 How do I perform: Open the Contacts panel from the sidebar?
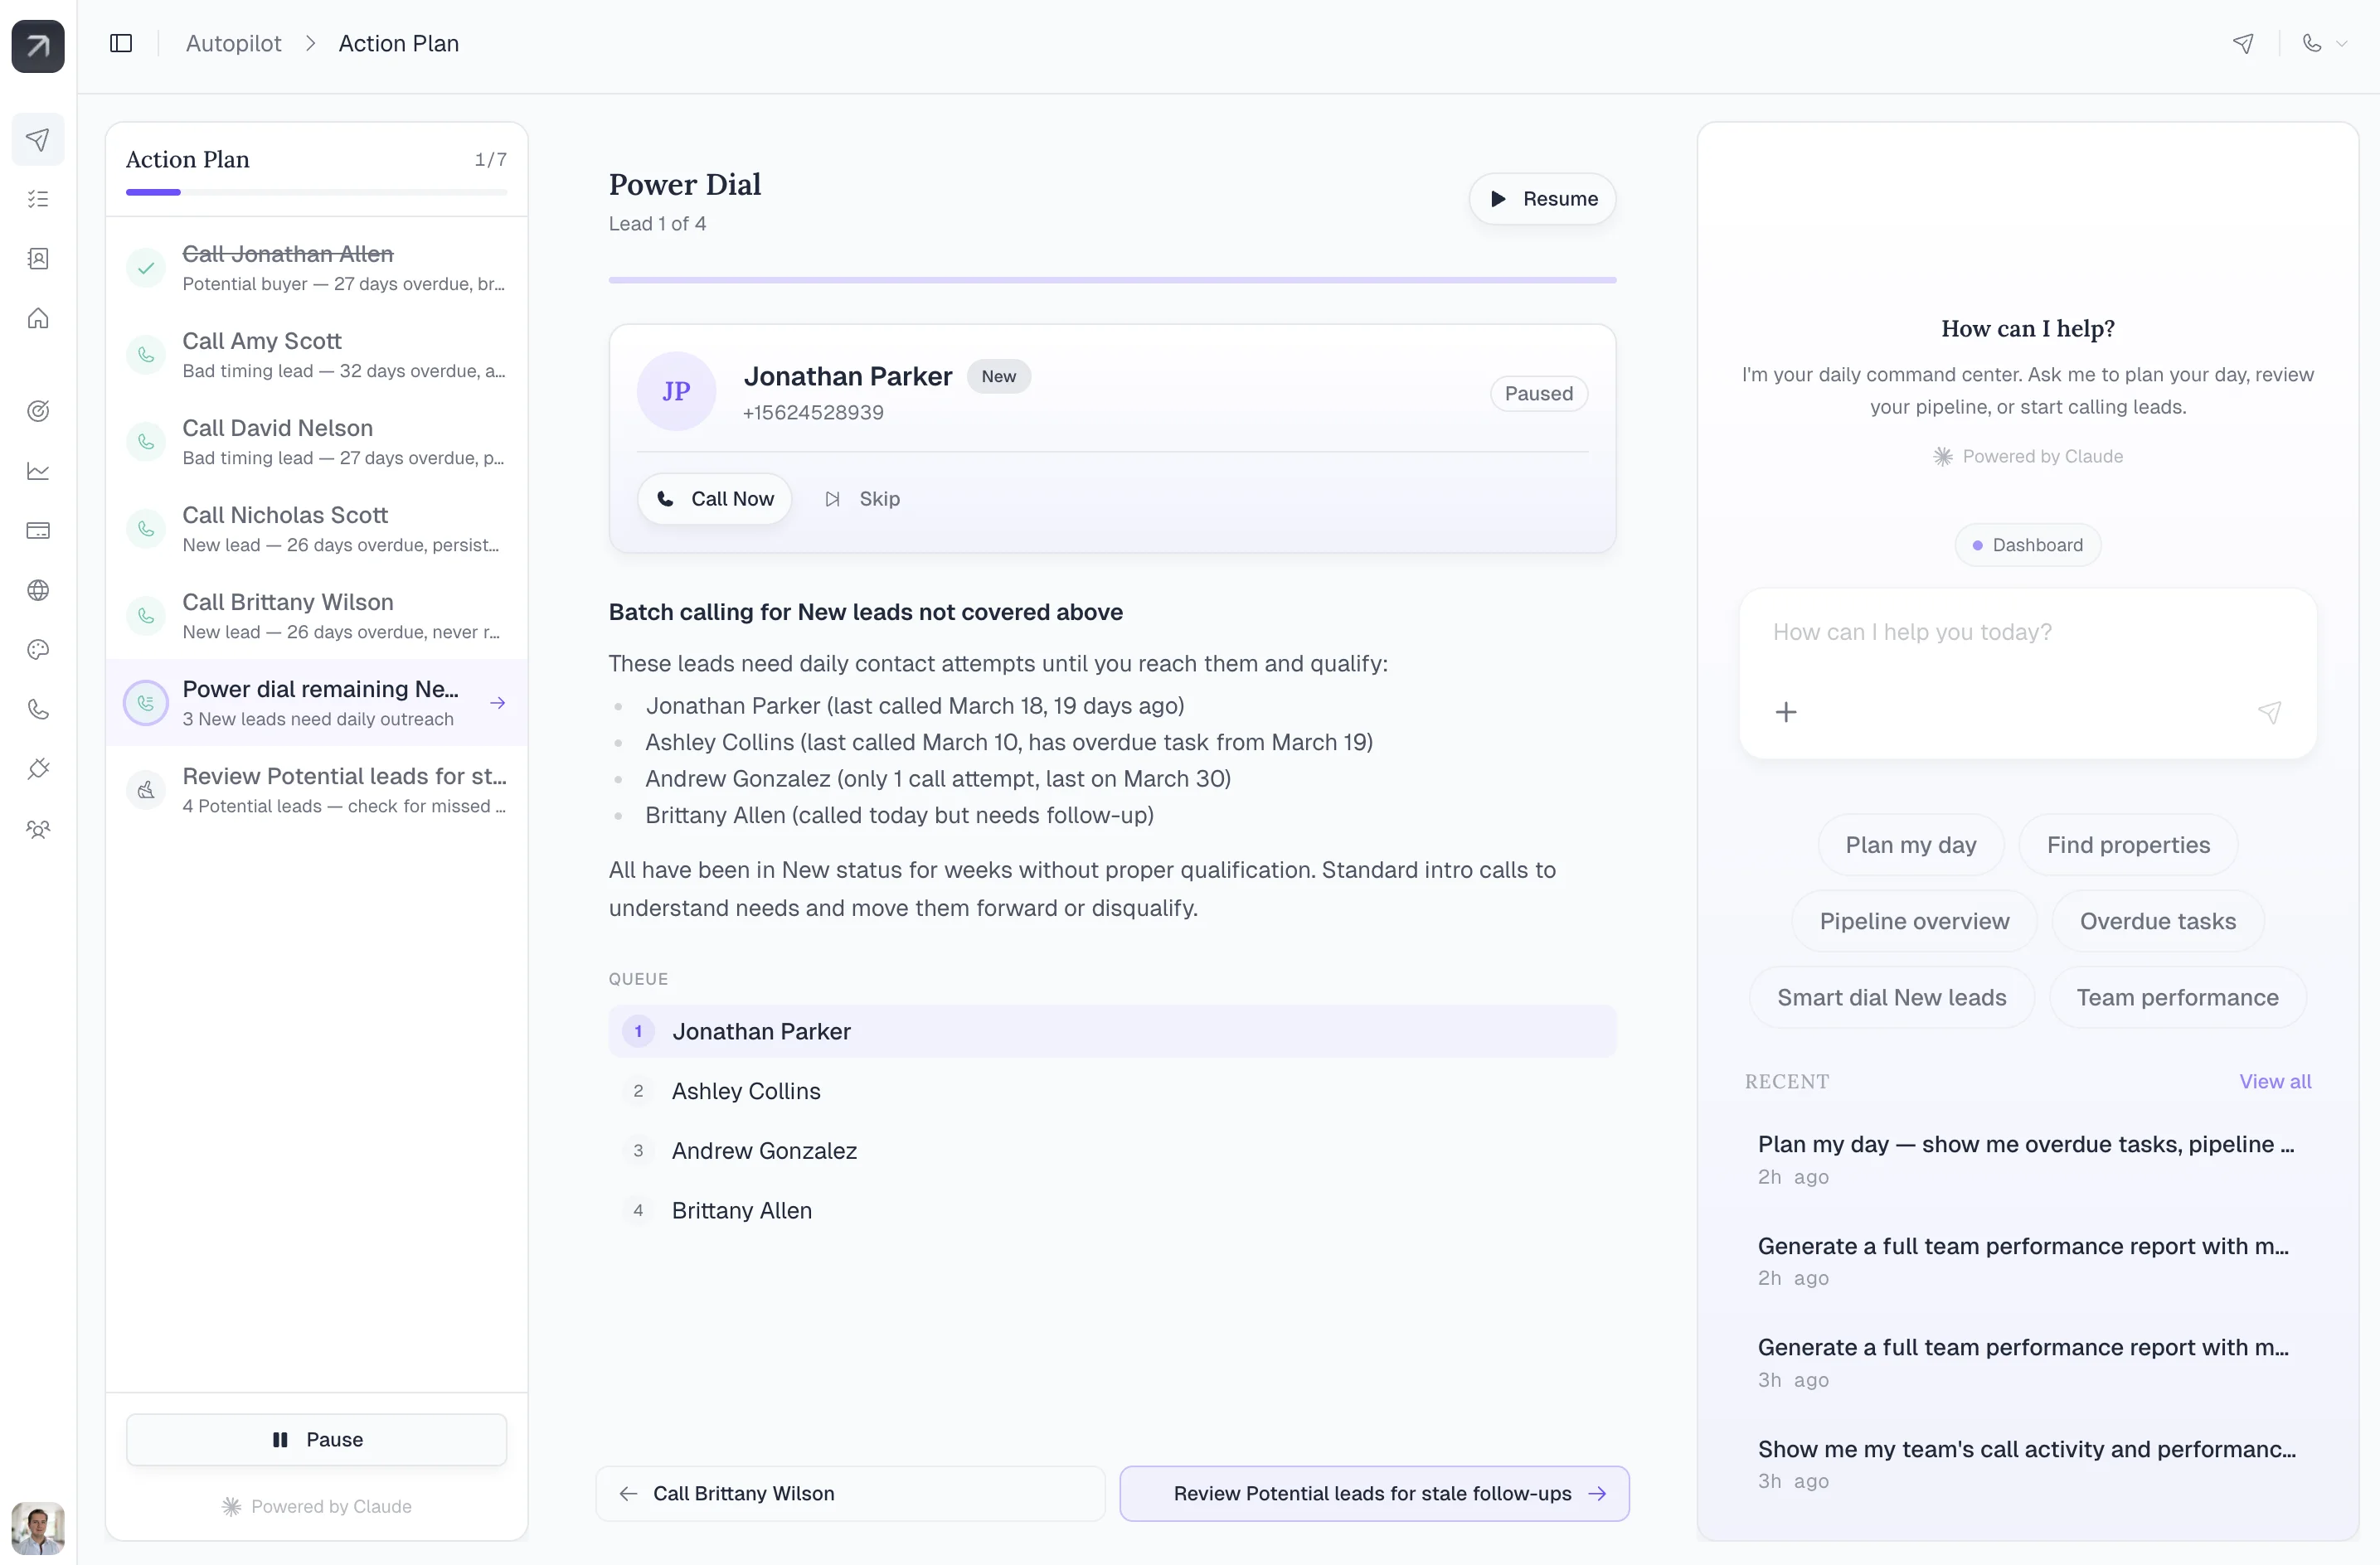38,258
